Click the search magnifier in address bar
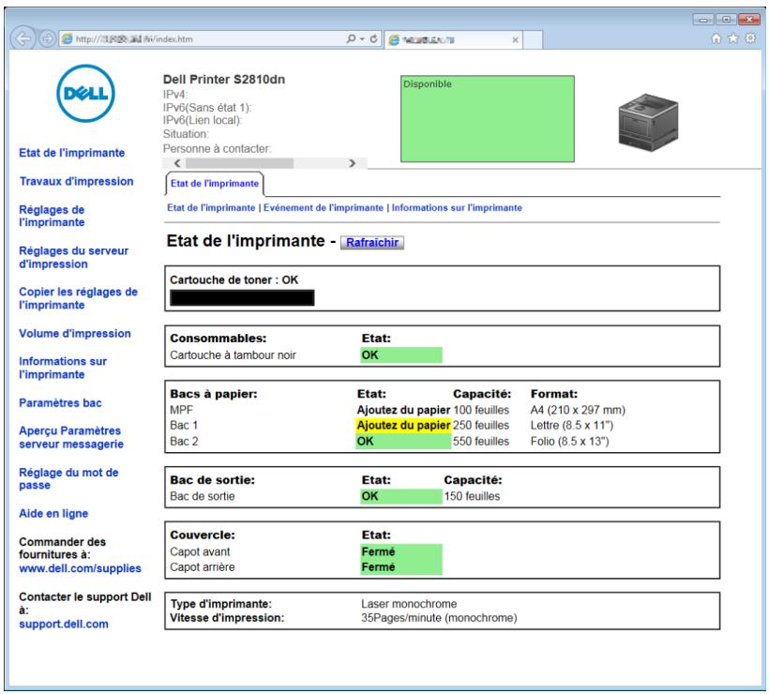Image resolution: width=769 pixels, height=694 pixels. pyautogui.click(x=351, y=38)
